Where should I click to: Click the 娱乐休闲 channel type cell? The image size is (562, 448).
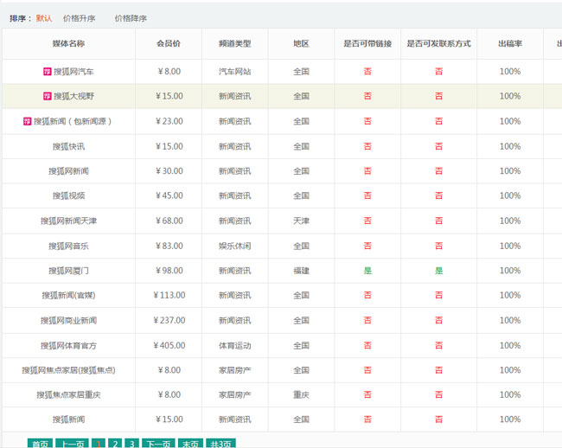(x=235, y=246)
